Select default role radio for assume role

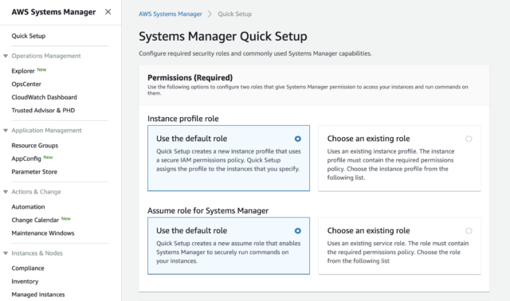point(297,231)
